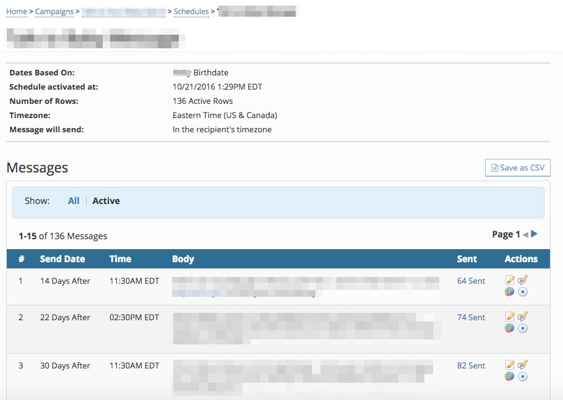Go to Campaigns in breadcrumb
The image size is (563, 400).
[x=54, y=12]
